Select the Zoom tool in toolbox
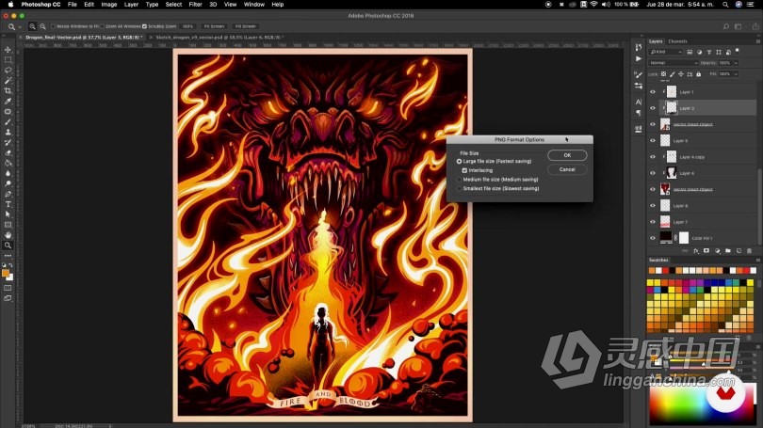Viewport: 763px width, 428px height. tap(8, 246)
